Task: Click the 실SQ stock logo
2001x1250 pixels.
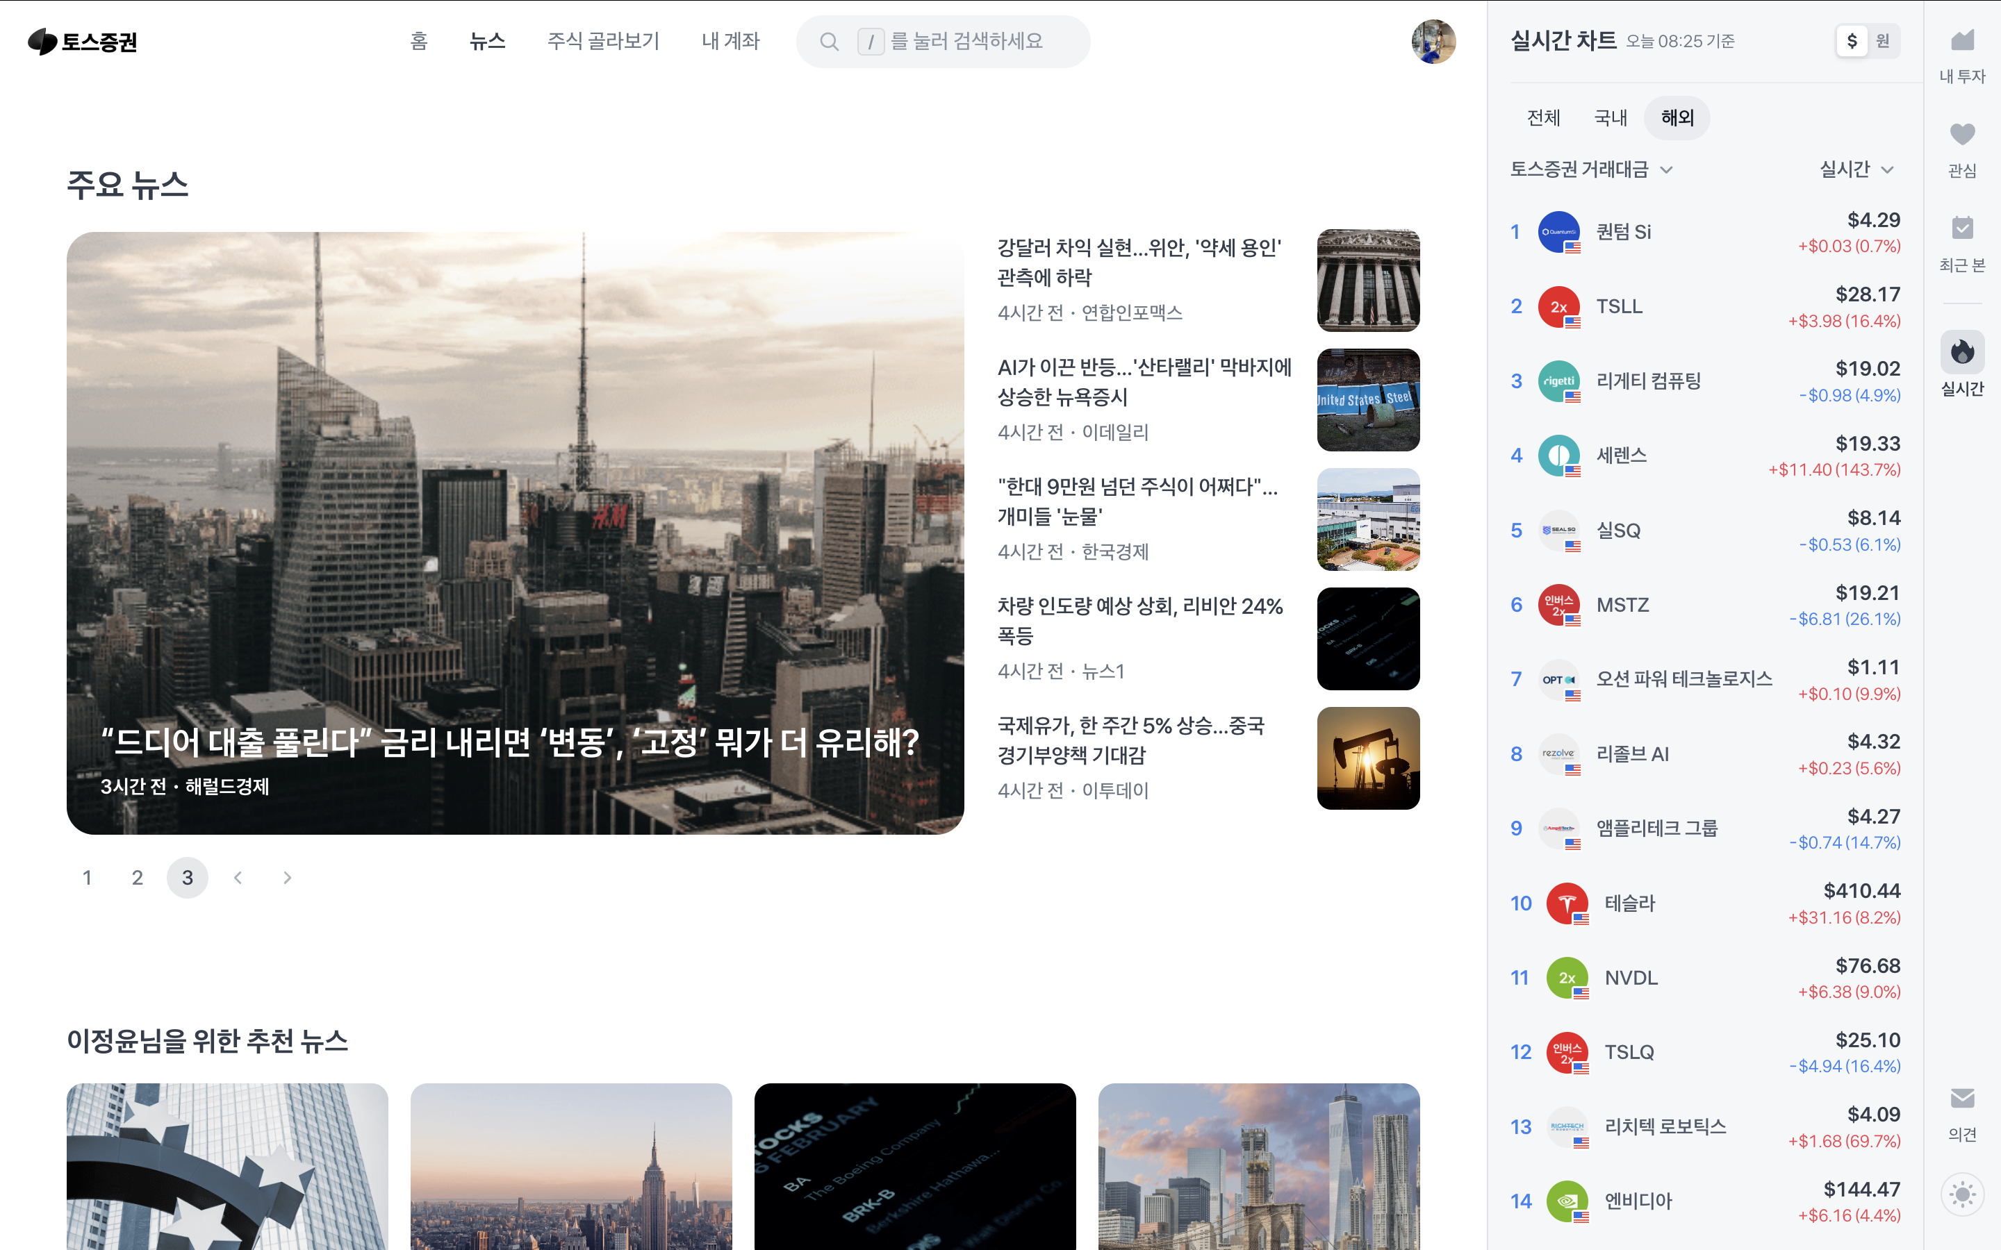Action: pyautogui.click(x=1558, y=531)
